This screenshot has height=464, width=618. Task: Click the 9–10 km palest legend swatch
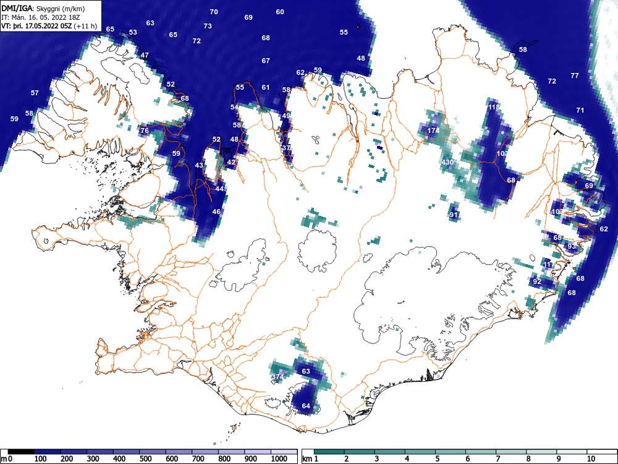572,452
